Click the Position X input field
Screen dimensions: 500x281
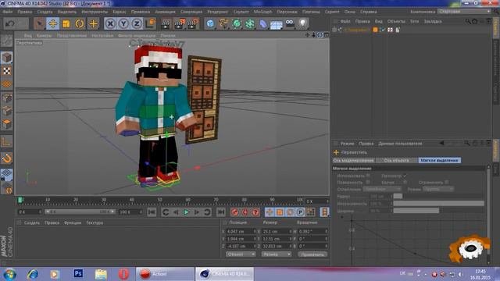pyautogui.click(x=241, y=231)
